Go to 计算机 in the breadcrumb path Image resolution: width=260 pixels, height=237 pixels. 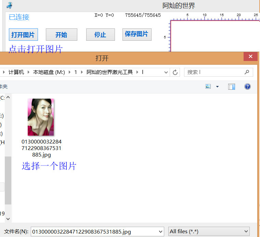click(16, 72)
